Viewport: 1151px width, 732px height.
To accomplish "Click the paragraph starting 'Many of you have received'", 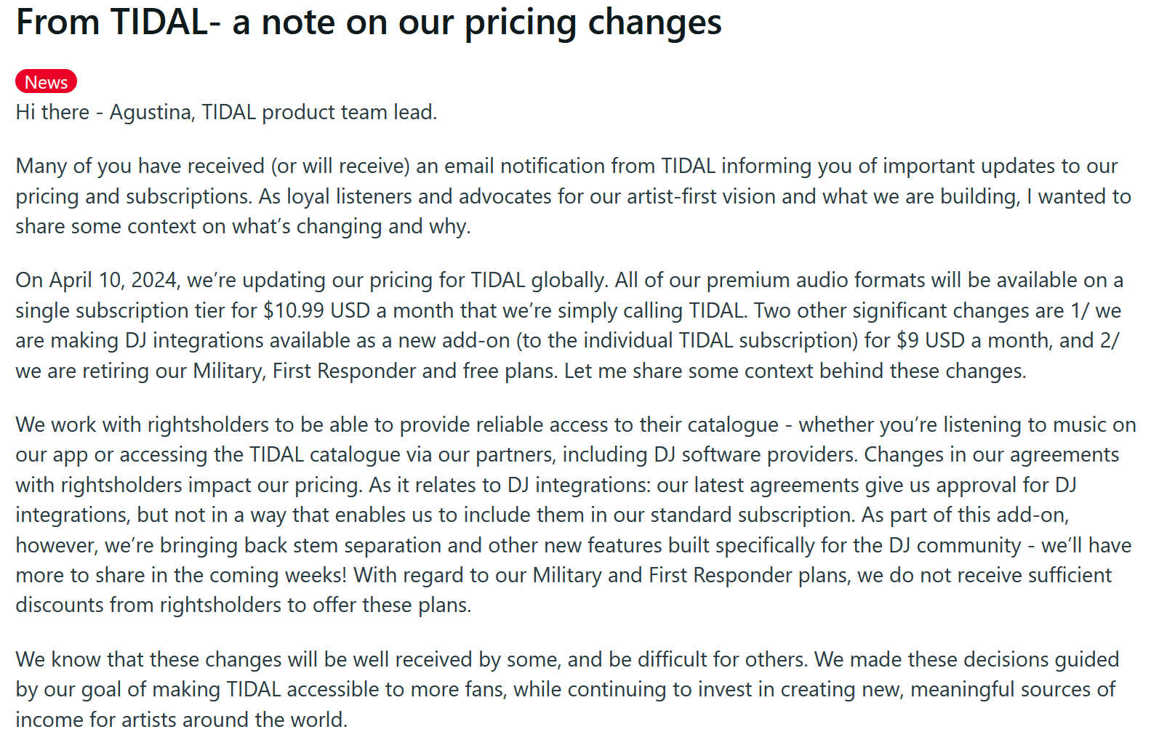I will point(574,196).
